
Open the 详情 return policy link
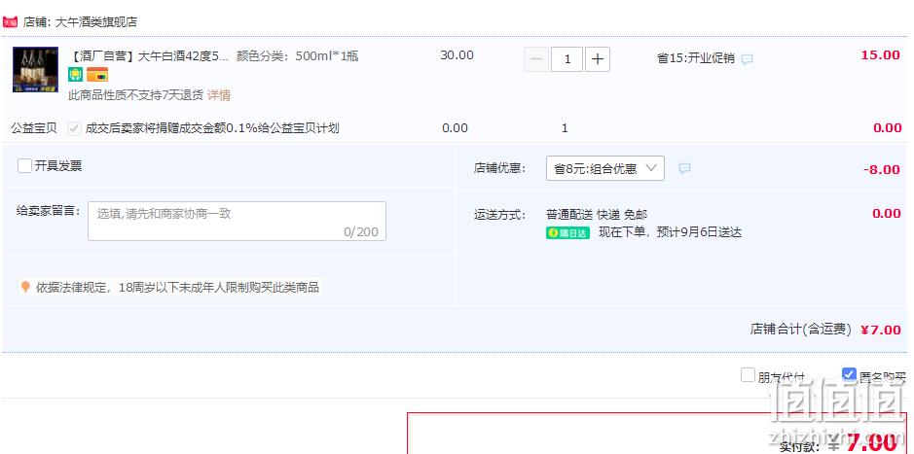219,95
